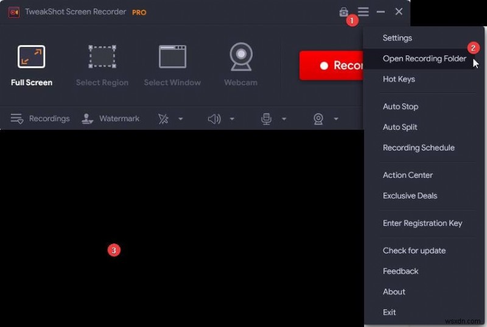Choose Exit in the menu
487x327 pixels.
pyautogui.click(x=389, y=312)
